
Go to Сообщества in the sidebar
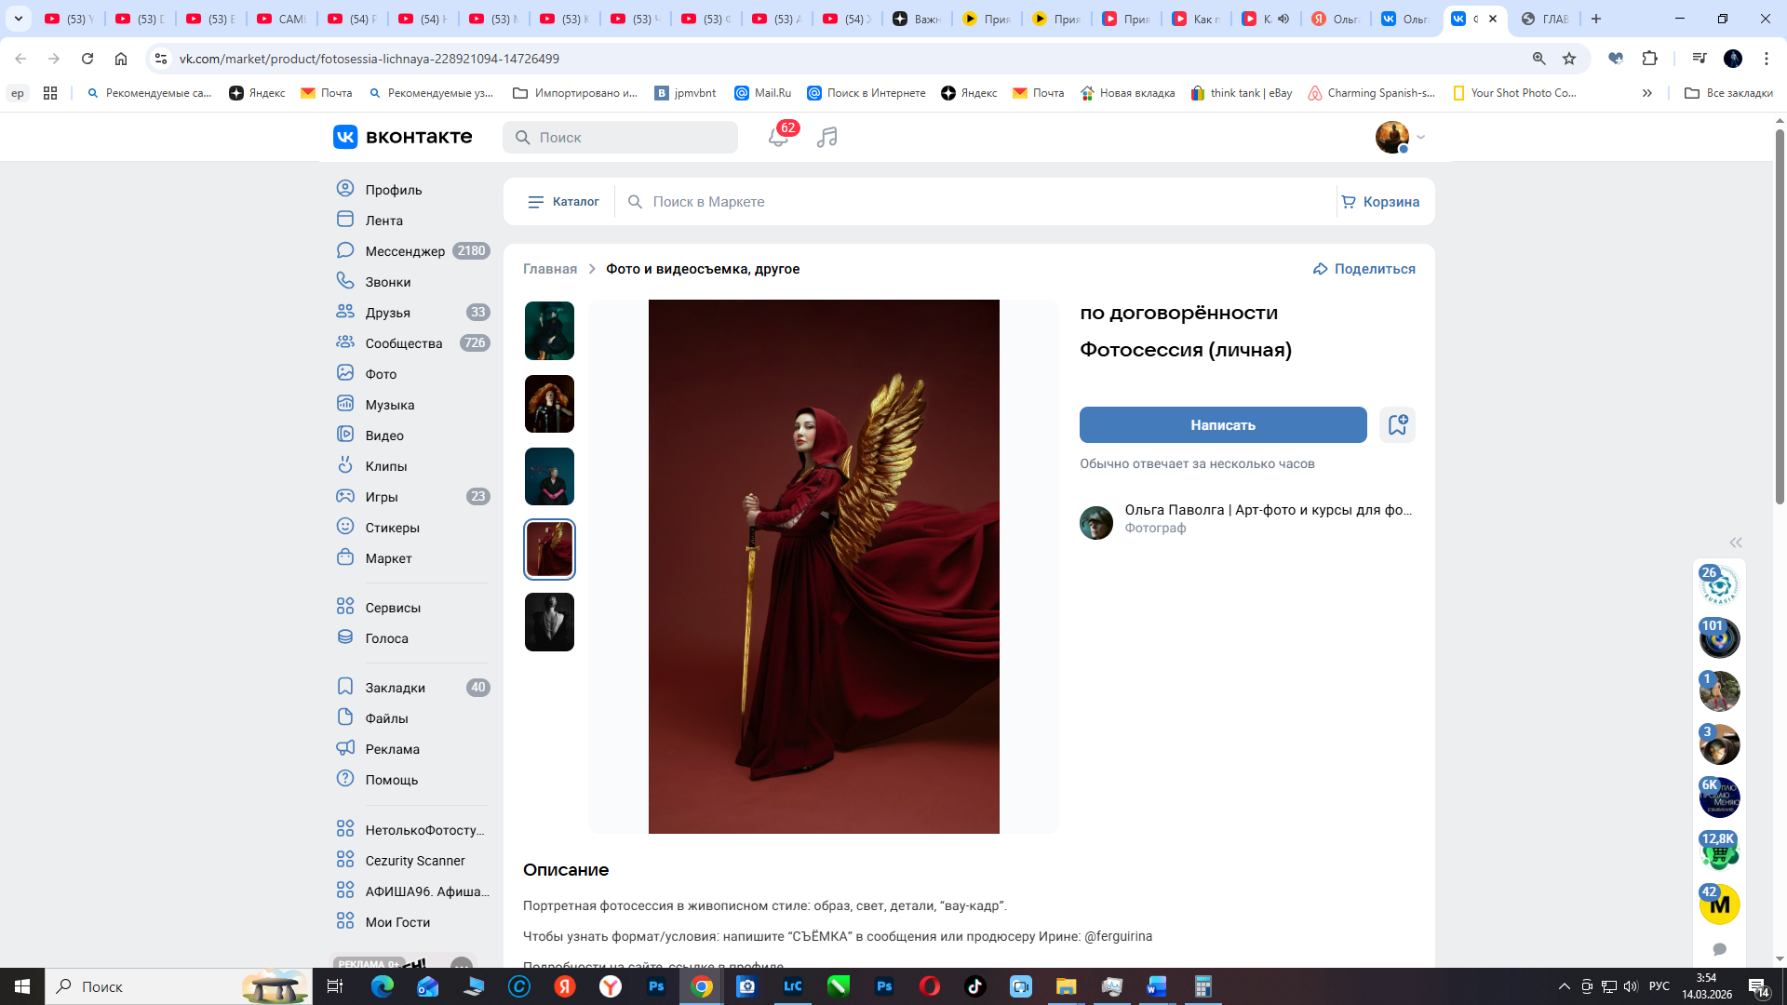click(403, 343)
